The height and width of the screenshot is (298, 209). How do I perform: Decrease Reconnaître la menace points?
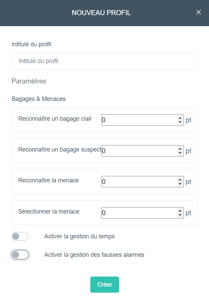(x=180, y=184)
